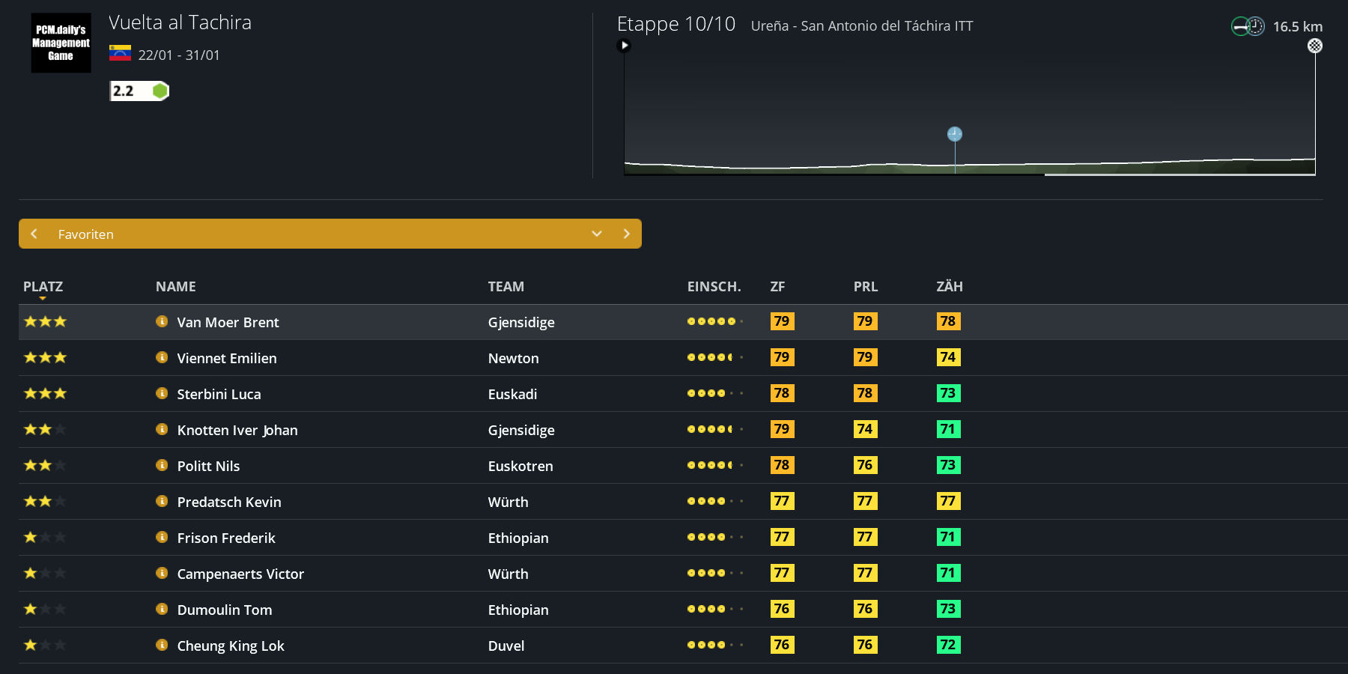Screen dimensions: 1348x674
Task: Click ZÄH value 72 for Cheung King Lok
Action: click(948, 645)
